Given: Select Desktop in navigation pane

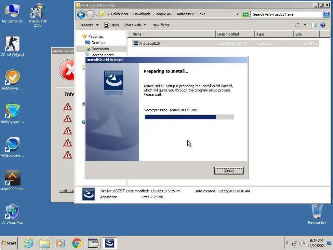Looking at the screenshot, I should (95, 43).
